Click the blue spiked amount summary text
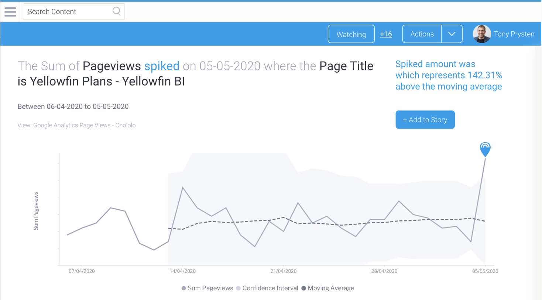This screenshot has height=300, width=542. tap(448, 75)
